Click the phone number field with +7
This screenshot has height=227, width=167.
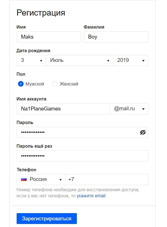pos(107,180)
